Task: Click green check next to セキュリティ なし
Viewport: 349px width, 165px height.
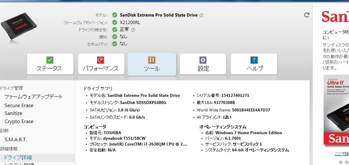Action: [115, 44]
